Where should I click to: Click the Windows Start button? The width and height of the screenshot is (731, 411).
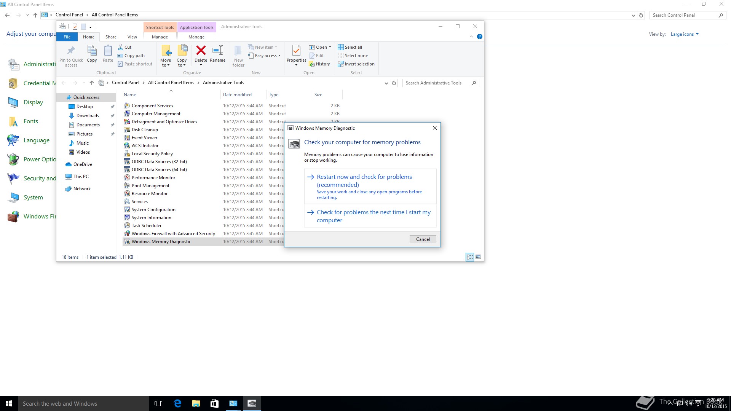9,403
